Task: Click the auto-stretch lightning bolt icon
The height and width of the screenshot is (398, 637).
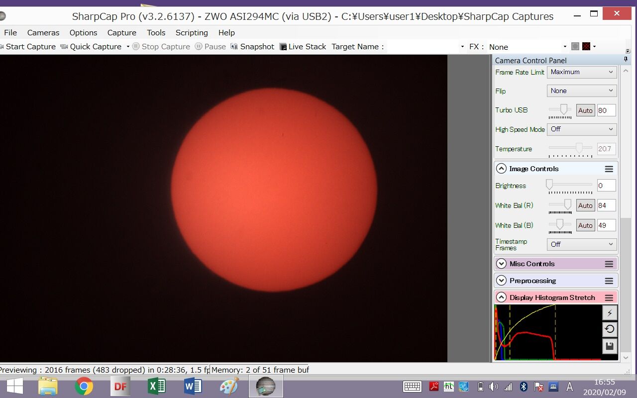Action: pos(610,312)
